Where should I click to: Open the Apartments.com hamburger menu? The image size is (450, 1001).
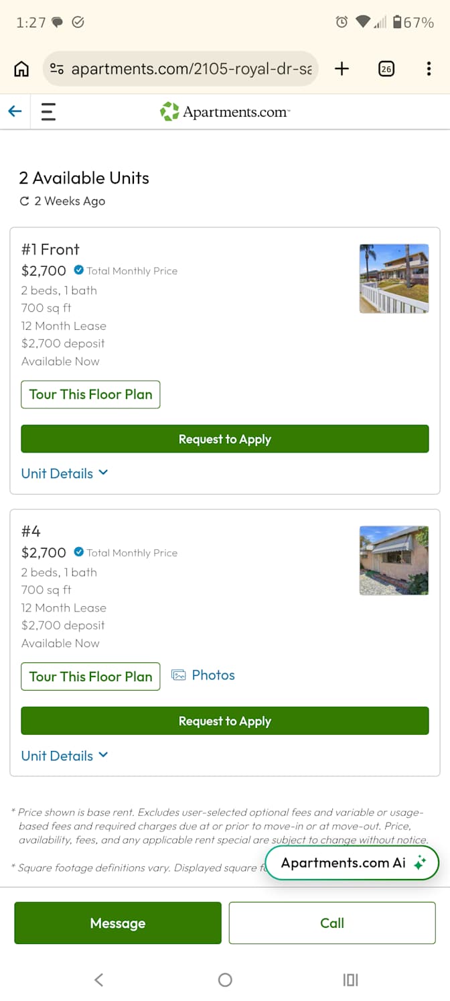coord(48,111)
